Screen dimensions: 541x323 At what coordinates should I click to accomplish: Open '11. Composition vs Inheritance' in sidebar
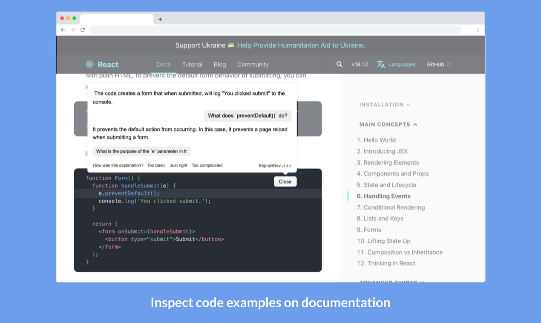click(400, 252)
